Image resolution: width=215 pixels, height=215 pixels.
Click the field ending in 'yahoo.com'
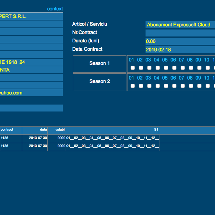click(31, 93)
